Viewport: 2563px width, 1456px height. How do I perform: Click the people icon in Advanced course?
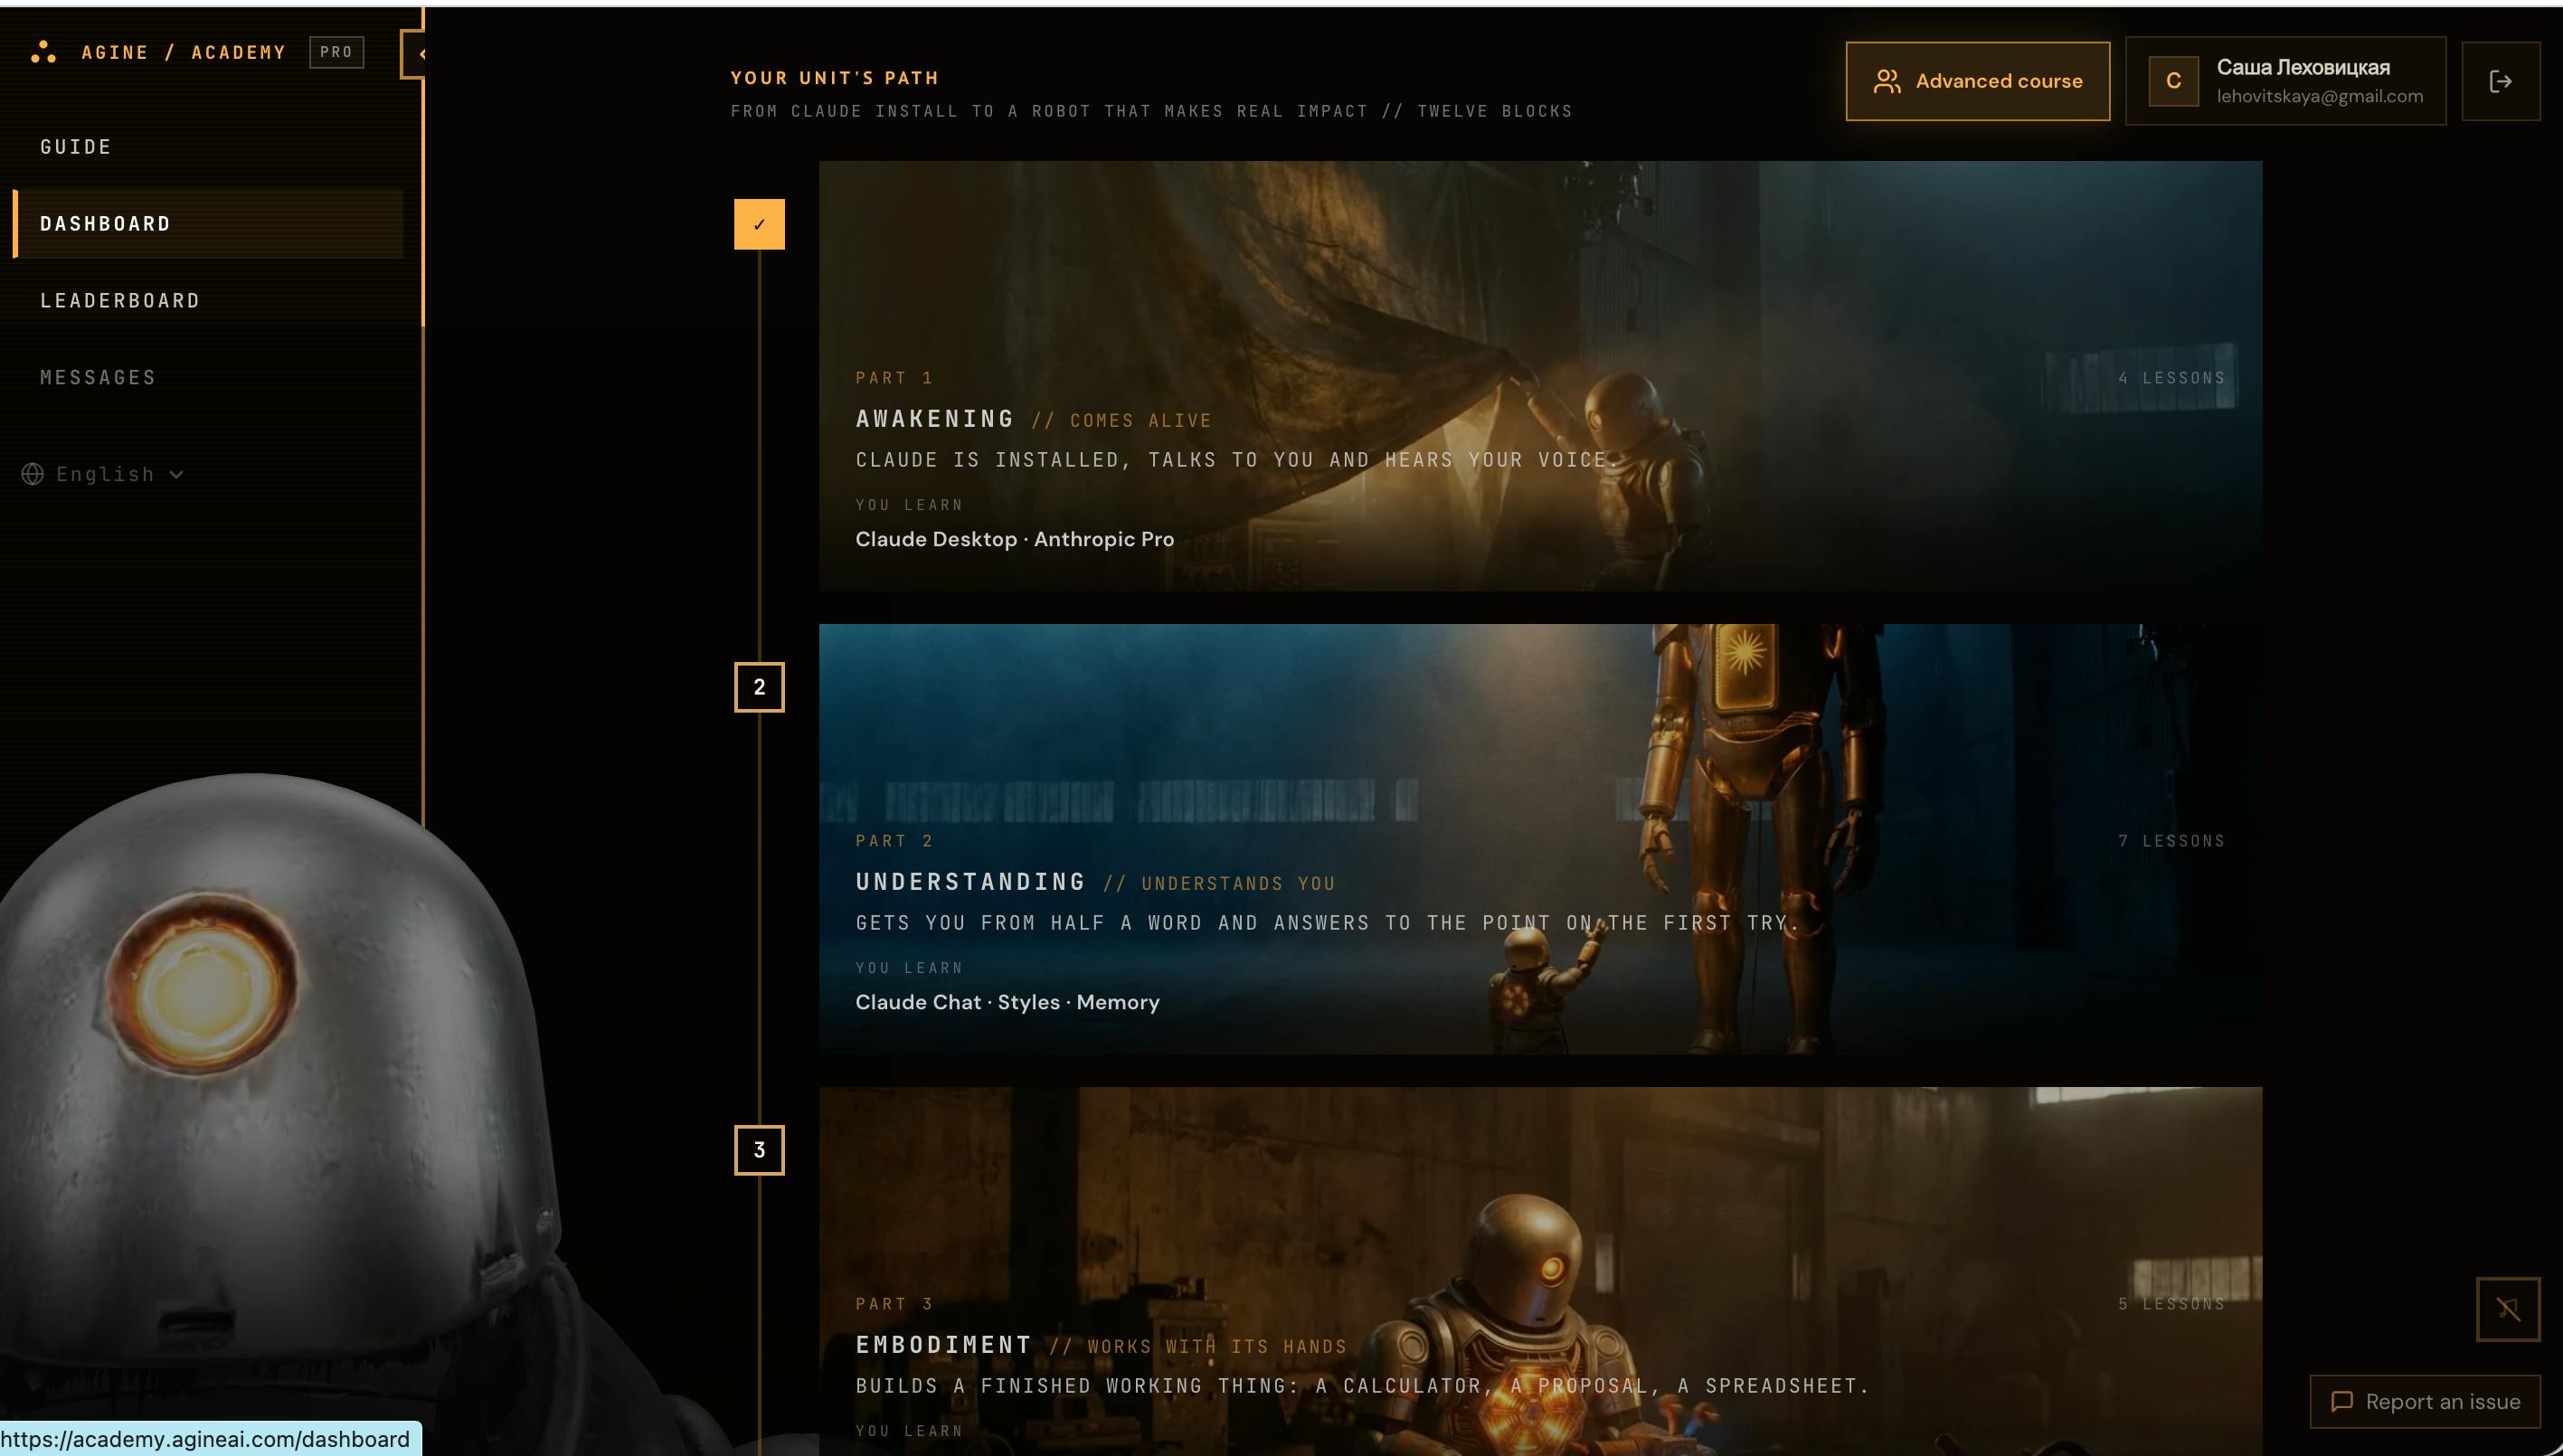pyautogui.click(x=1886, y=81)
